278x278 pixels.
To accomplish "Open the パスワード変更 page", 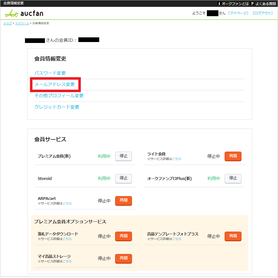I will coord(50,73).
